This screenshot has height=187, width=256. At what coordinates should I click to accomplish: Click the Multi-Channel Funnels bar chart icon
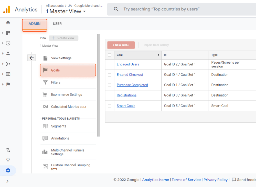click(45, 152)
